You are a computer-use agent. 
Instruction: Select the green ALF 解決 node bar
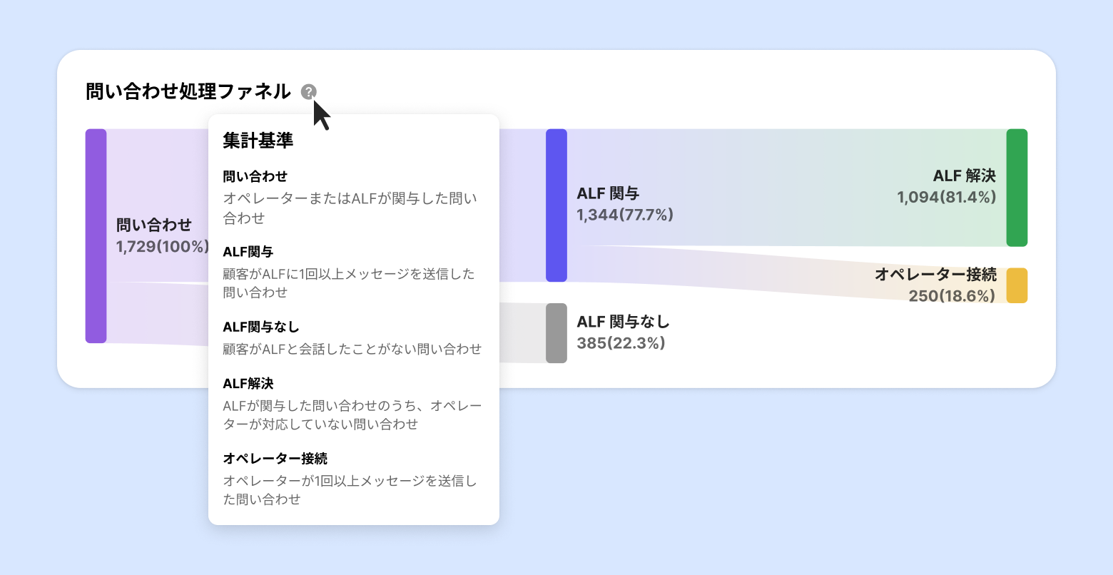click(1017, 188)
